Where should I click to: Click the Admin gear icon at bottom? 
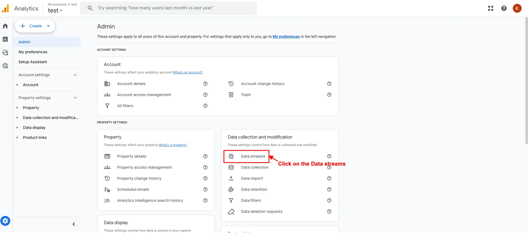(5, 221)
